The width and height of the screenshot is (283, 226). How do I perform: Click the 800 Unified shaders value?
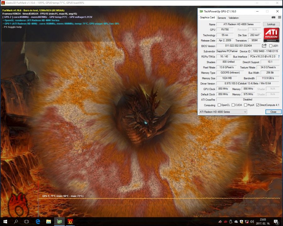click(229, 62)
